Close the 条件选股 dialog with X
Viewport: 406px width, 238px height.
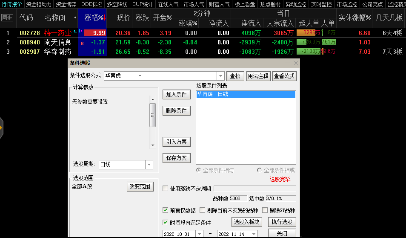point(296,63)
